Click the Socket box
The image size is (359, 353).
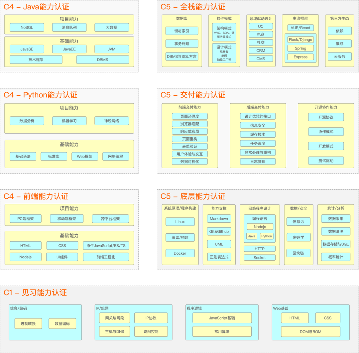260,258
